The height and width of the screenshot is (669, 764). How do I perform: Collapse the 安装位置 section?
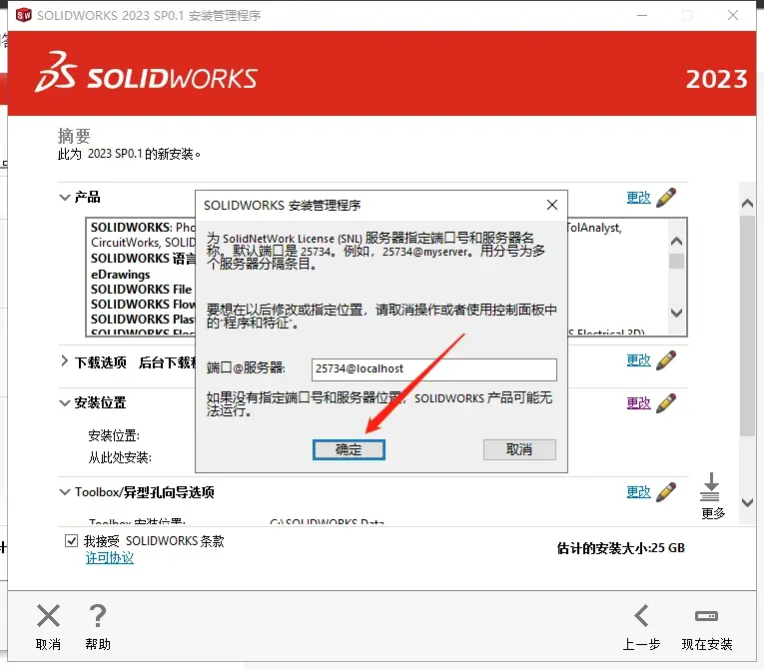click(x=64, y=403)
